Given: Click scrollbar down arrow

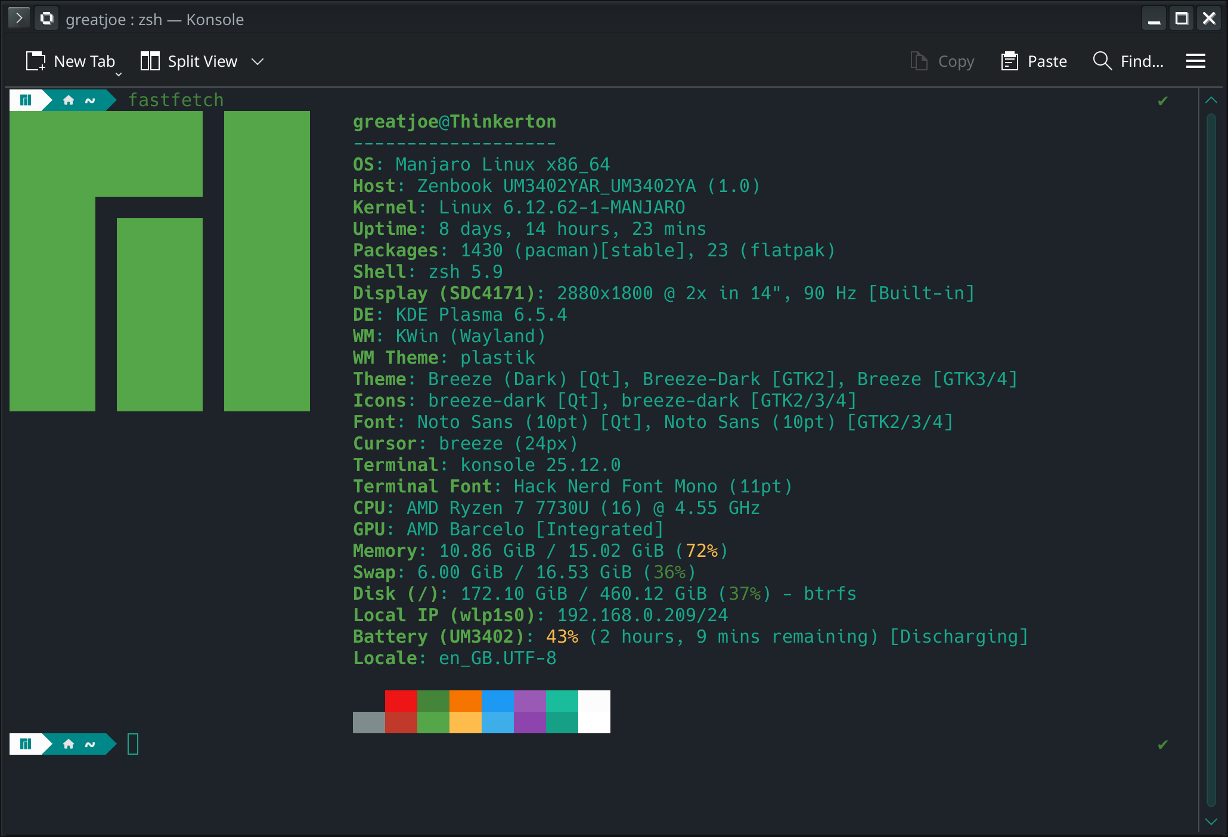Looking at the screenshot, I should click(1211, 821).
